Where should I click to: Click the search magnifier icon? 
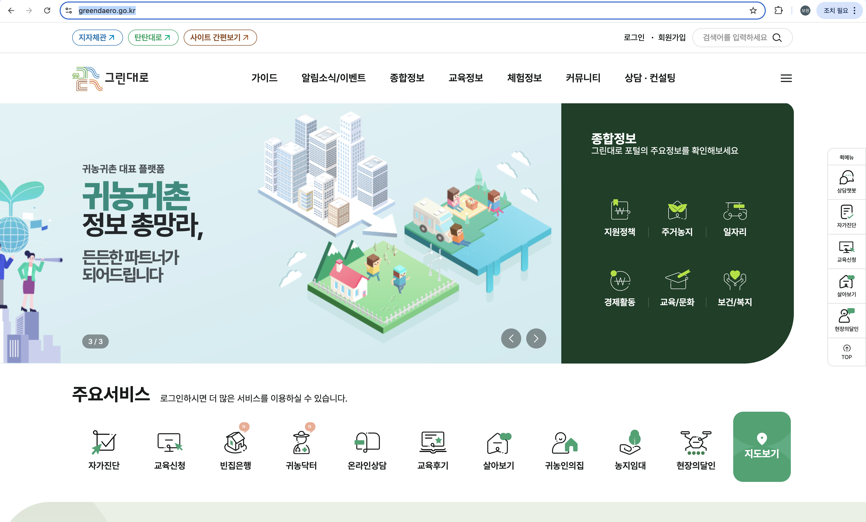click(x=777, y=38)
